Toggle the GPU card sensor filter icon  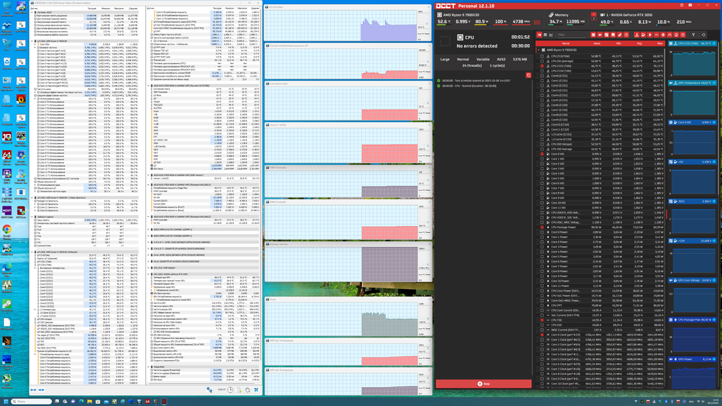pyautogui.click(x=600, y=35)
